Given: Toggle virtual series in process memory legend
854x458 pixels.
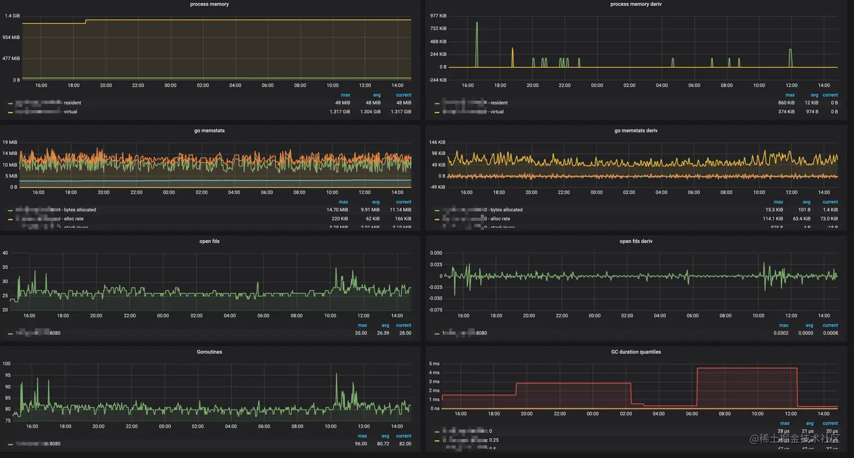Looking at the screenshot, I should click(x=46, y=112).
